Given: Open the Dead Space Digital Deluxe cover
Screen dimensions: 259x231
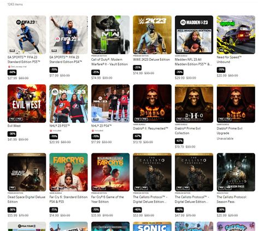Looking at the screenshot, I should [27, 172].
